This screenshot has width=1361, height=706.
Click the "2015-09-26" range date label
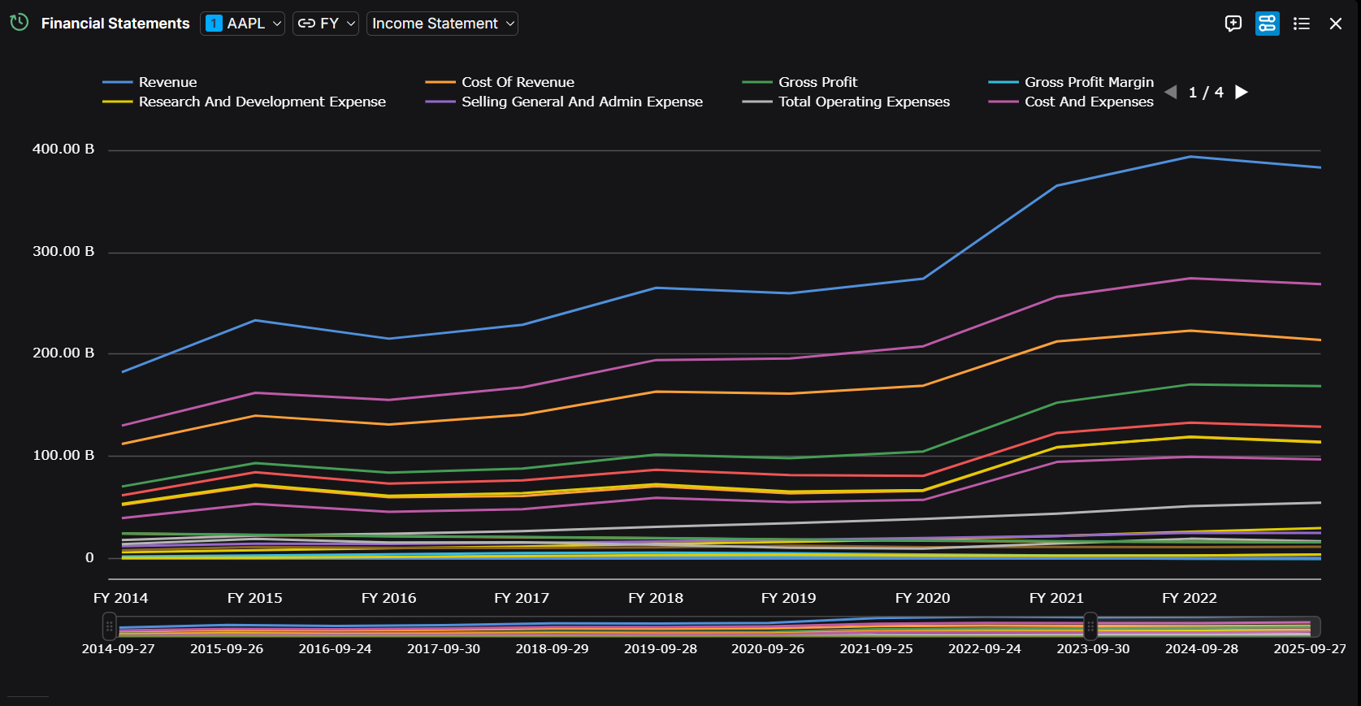(227, 649)
